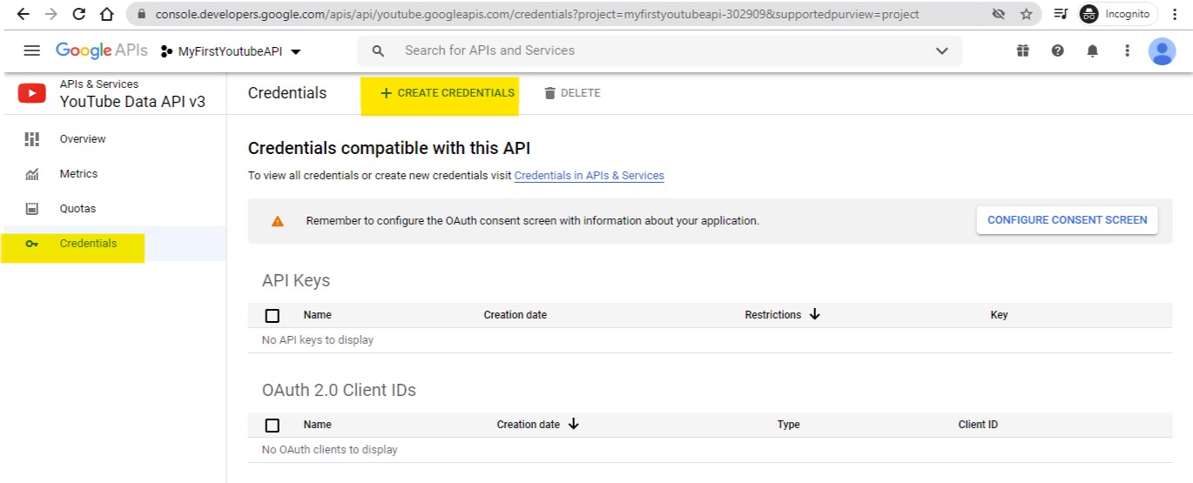Expand the search bar dropdown chevron
The image size is (1193, 483).
[x=941, y=51]
